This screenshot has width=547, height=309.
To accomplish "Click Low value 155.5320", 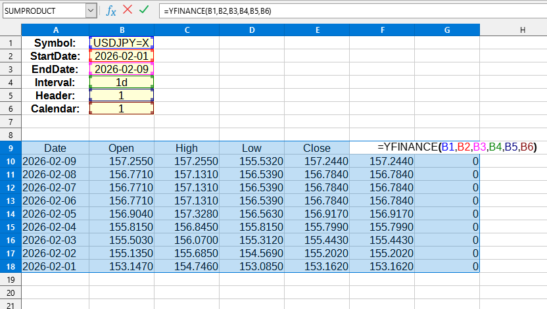I will (x=252, y=161).
